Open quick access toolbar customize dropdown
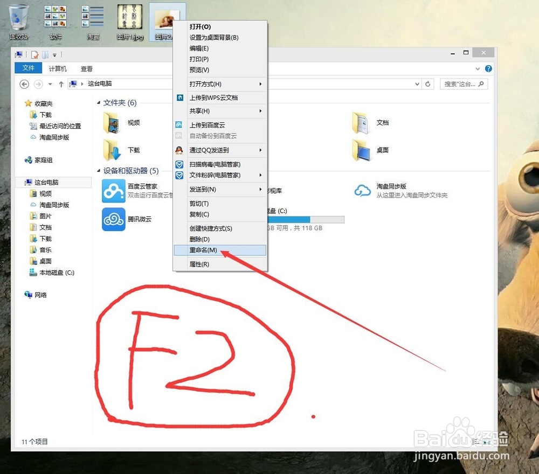 point(54,55)
